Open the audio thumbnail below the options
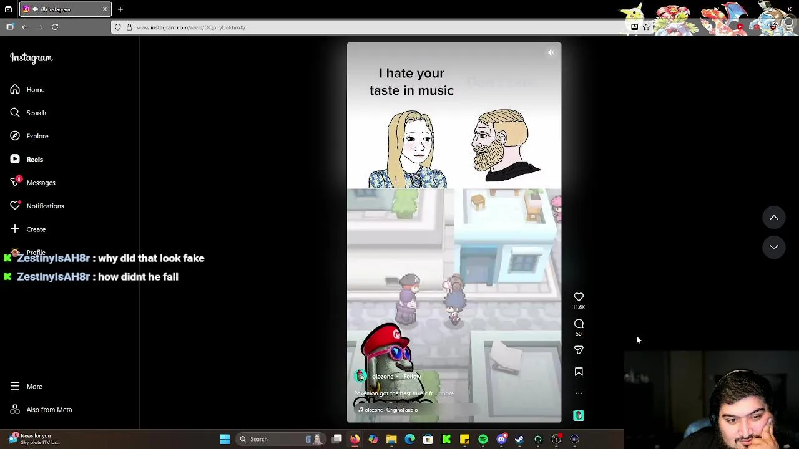The image size is (799, 449). [x=579, y=415]
